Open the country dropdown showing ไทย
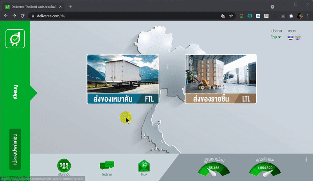 (x=276, y=37)
